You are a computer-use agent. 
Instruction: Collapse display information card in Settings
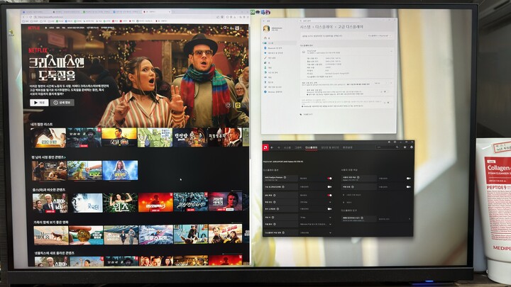click(391, 52)
